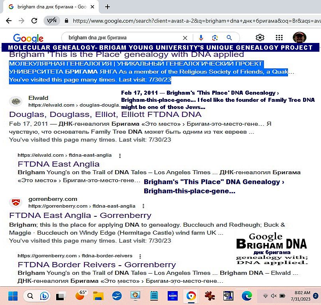Launch Microsoft Edge from taskbar
This screenshot has width=321, height=305.
[x=247, y=296]
